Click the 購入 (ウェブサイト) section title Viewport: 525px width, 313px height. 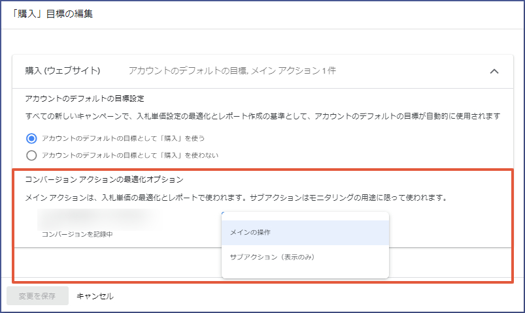click(62, 70)
